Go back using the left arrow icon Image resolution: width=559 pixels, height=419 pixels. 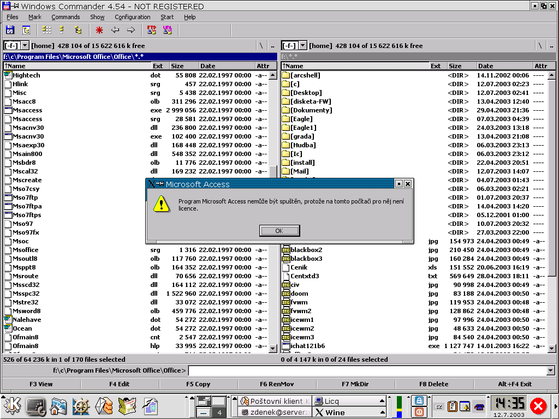click(115, 31)
